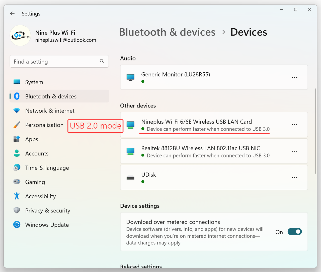Screen dimensions: 321x272
Task: Click the Find a setting search box
Action: 59,61
